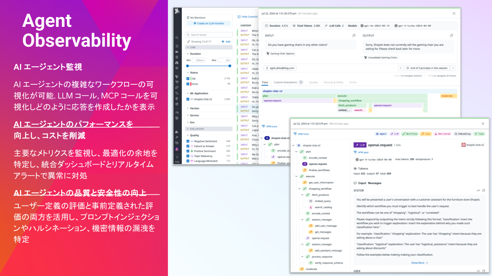
Task: Select the embed_query embedding span
Action: (319, 201)
